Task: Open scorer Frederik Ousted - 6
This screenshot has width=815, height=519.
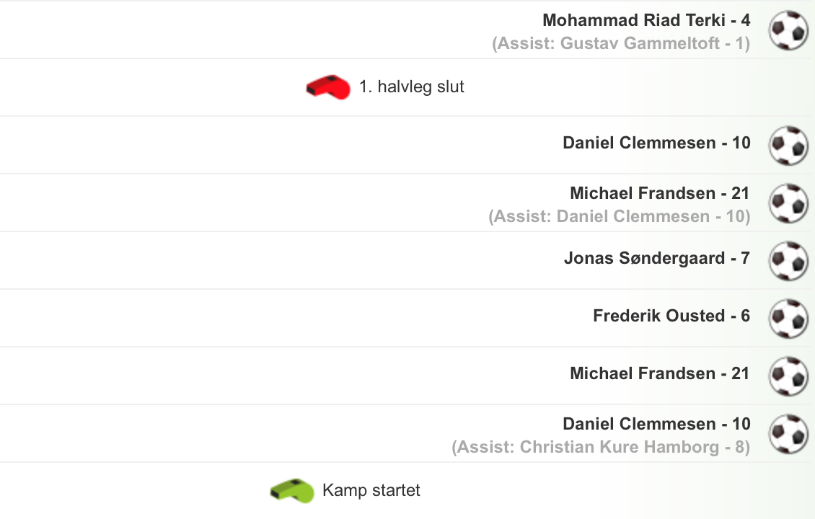Action: click(x=671, y=316)
